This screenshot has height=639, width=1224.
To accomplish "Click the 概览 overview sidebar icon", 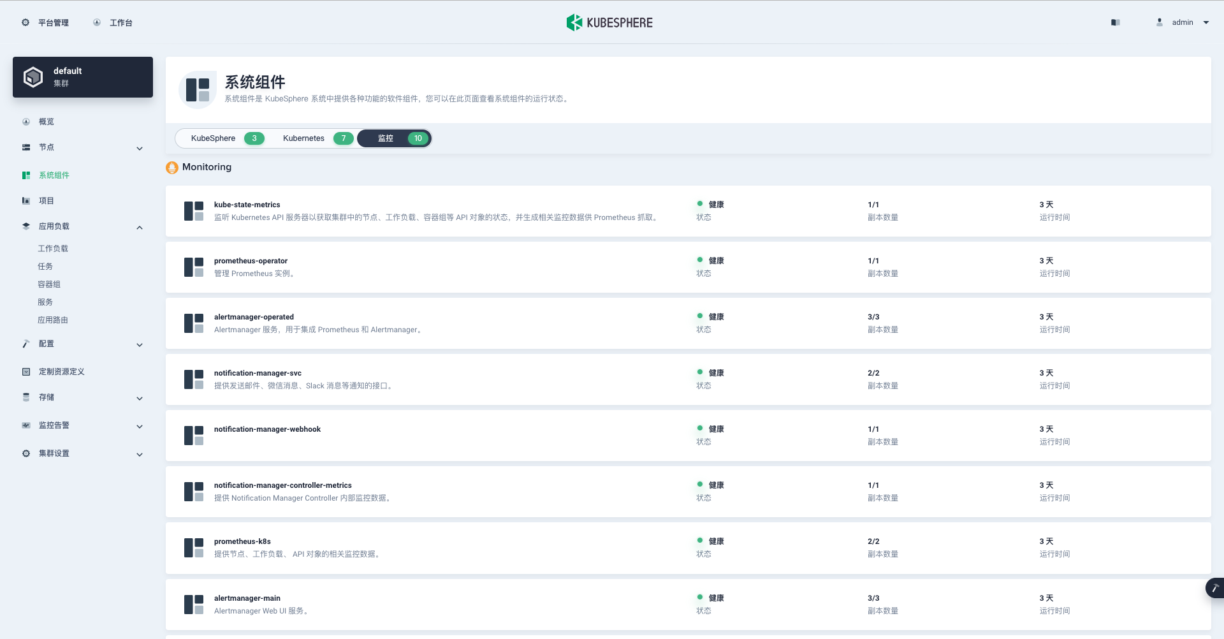I will (26, 122).
